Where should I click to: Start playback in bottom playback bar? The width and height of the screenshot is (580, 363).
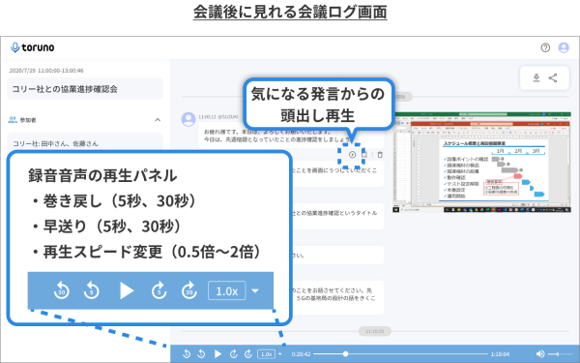coord(217,354)
